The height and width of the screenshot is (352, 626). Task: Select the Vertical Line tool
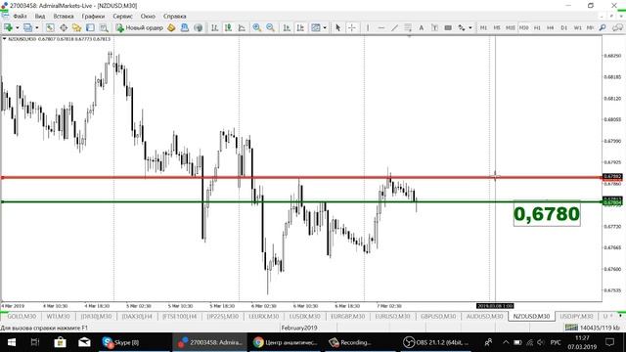(x=368, y=27)
